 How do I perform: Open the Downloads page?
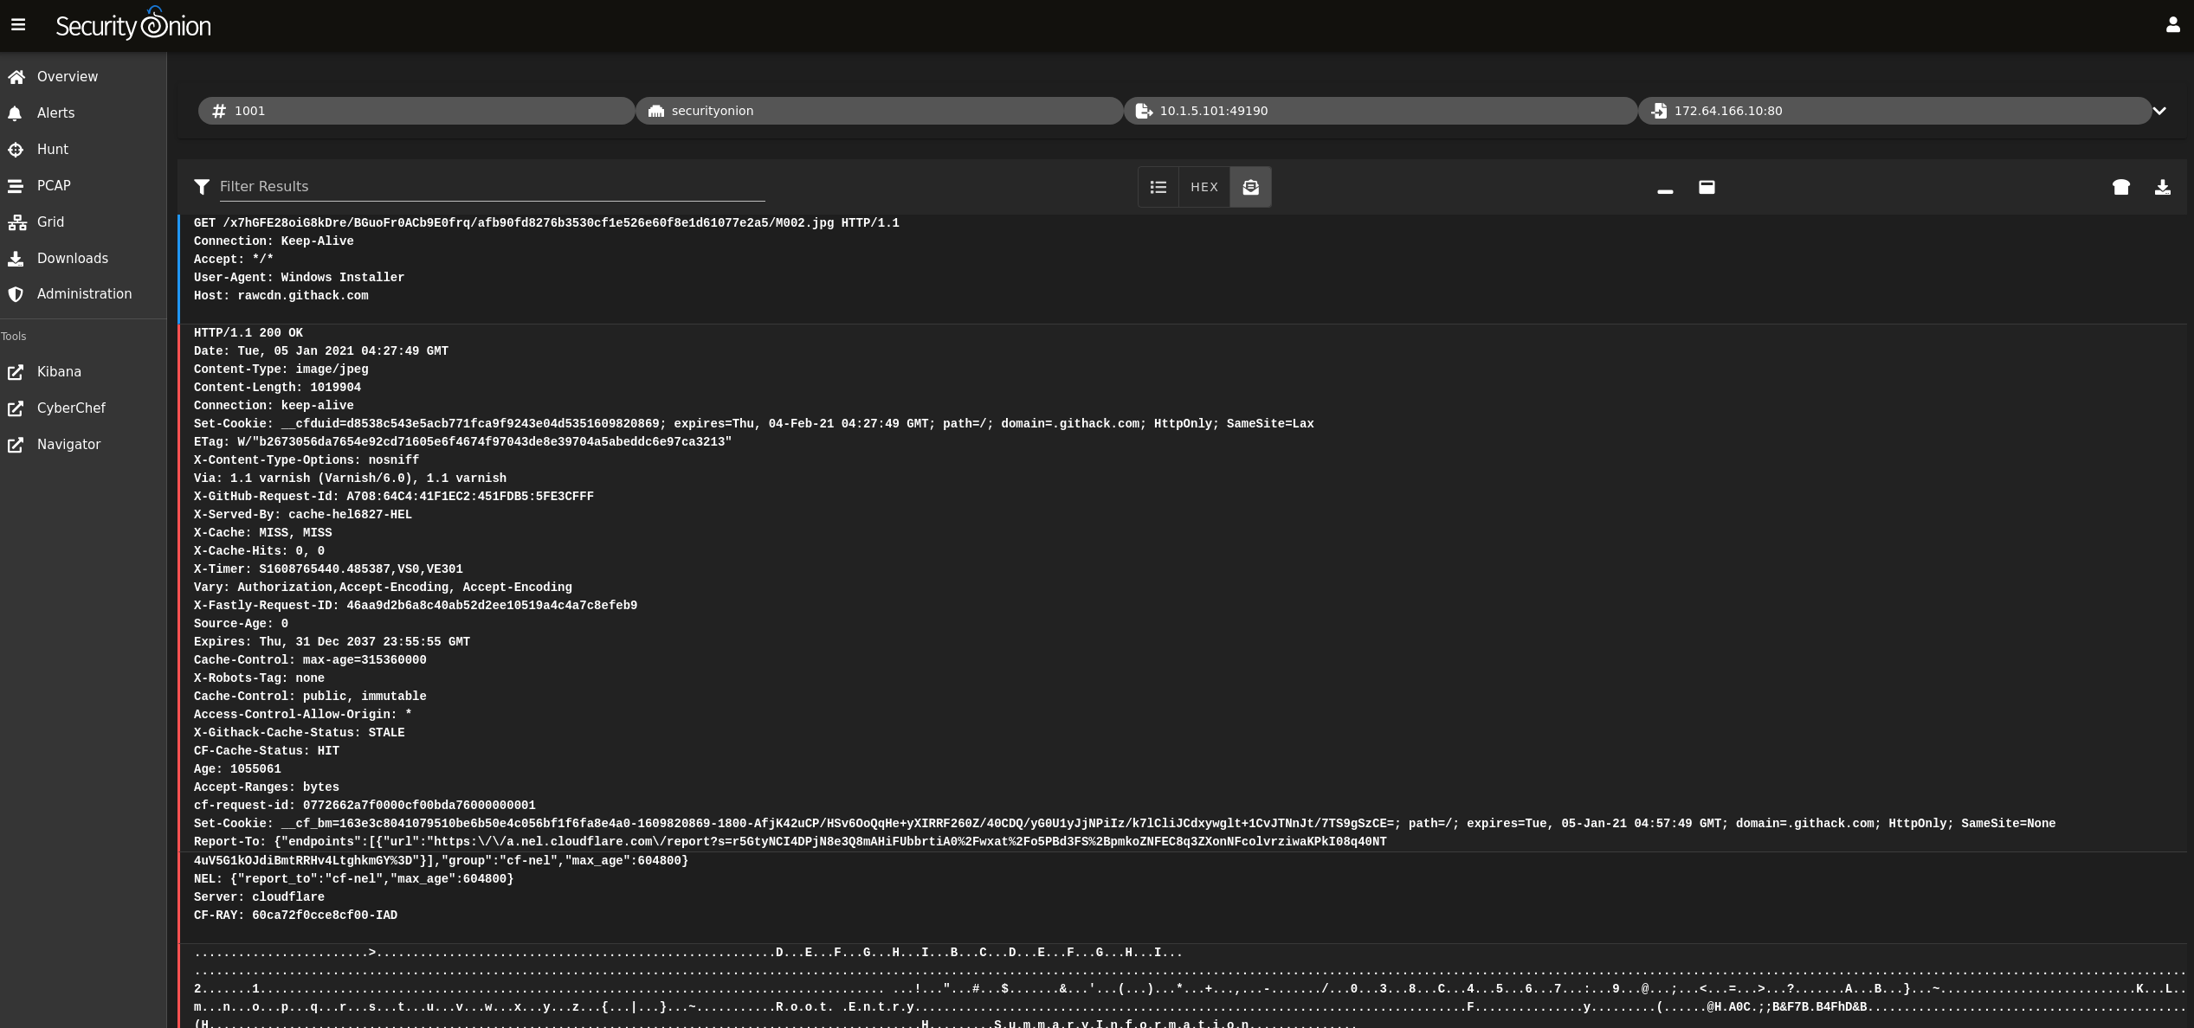click(73, 259)
